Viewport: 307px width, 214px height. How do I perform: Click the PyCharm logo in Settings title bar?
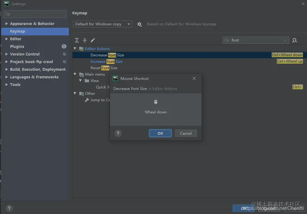tap(6, 4)
